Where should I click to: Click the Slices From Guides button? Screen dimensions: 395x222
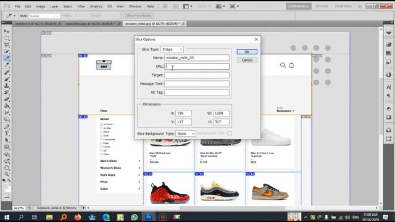pos(139,15)
